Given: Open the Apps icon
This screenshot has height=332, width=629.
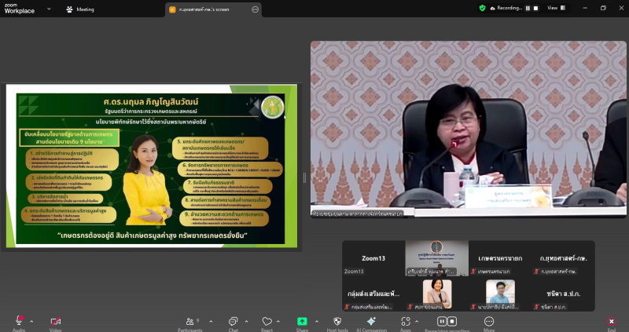Looking at the screenshot, I should [406, 321].
